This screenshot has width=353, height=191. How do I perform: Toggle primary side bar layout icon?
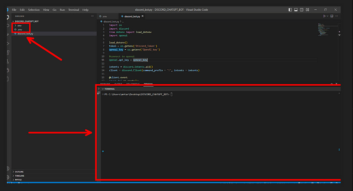(x=290, y=10)
